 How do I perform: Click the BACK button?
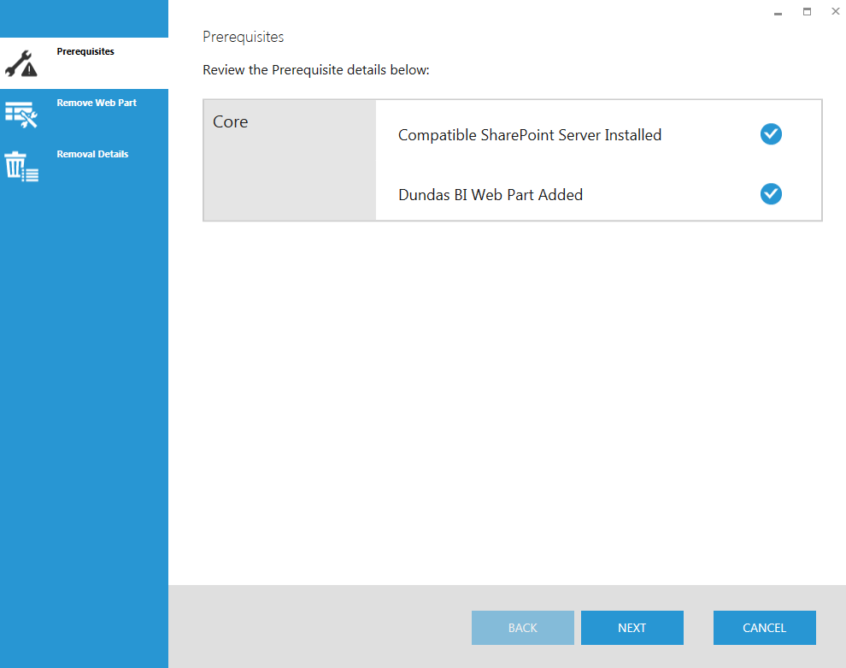522,628
